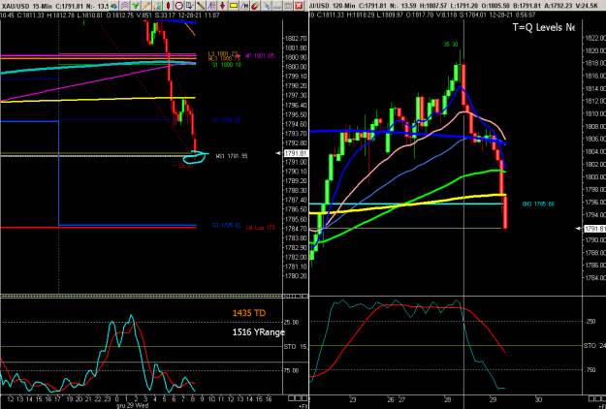Select the red LN Low level label
Image resolution: width=606 pixels, height=409 pixels.
pyautogui.click(x=261, y=228)
